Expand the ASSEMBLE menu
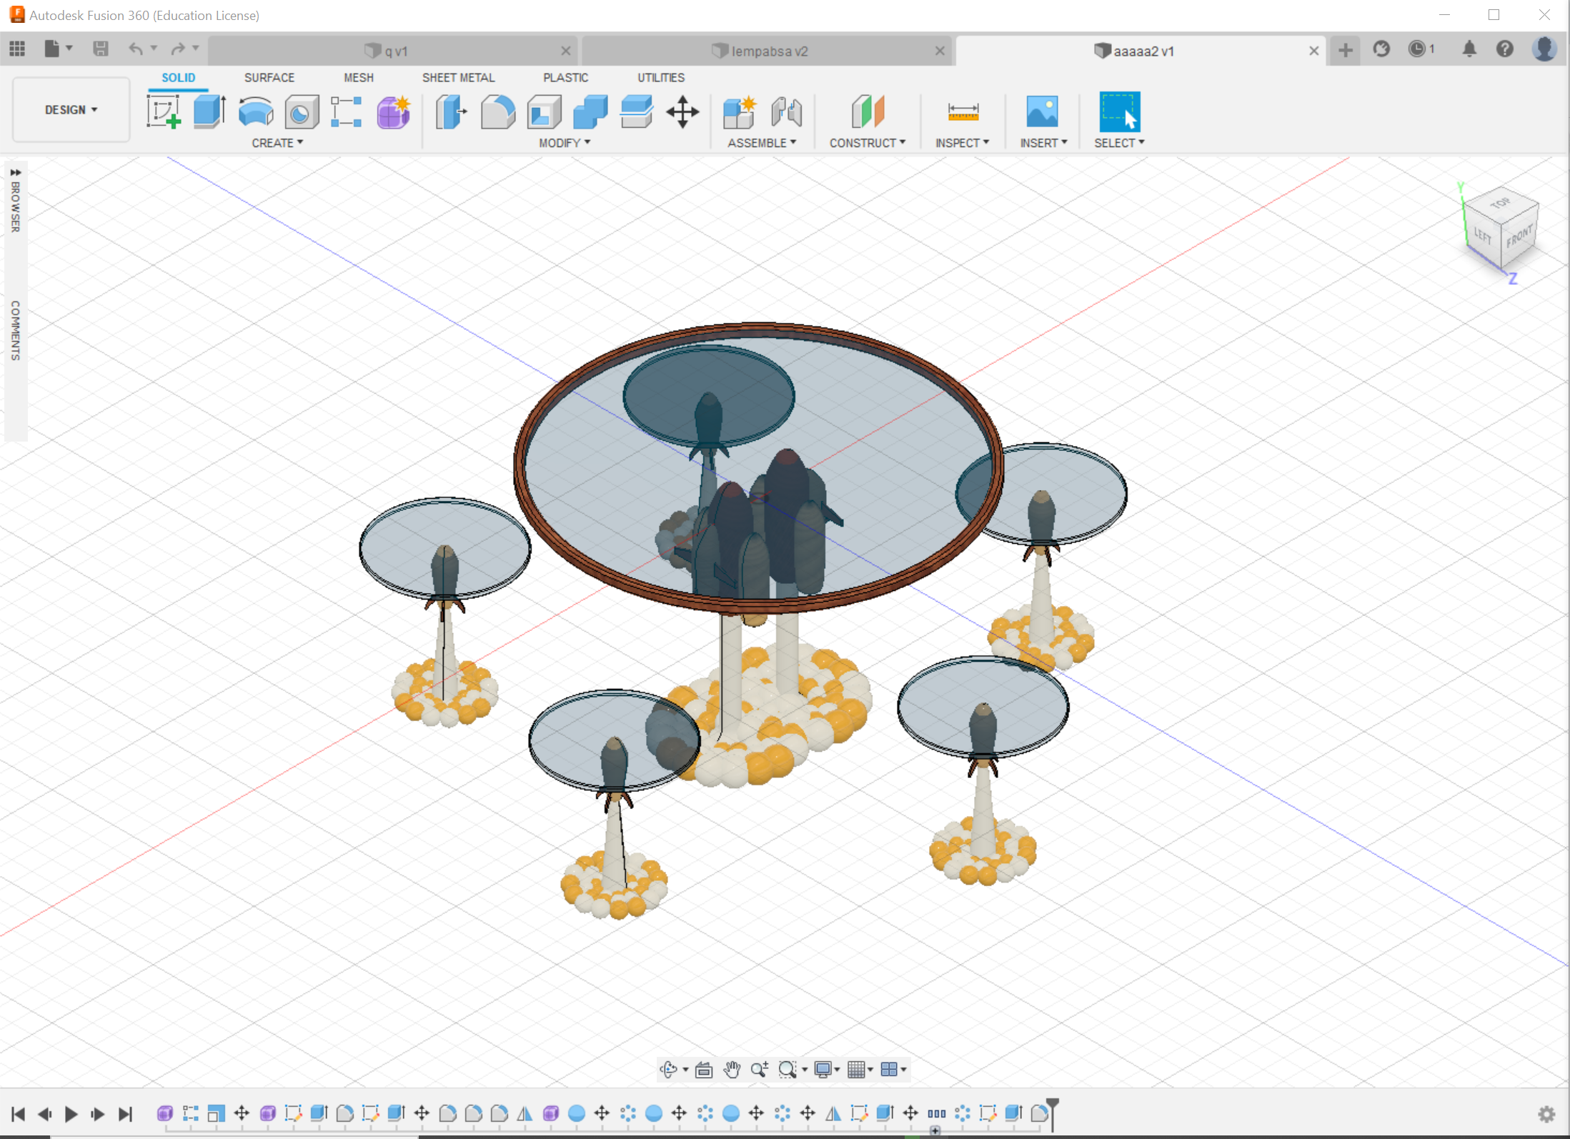 tap(762, 143)
